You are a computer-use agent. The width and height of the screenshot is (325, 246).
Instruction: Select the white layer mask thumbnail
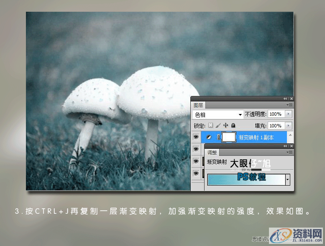tap(229, 137)
